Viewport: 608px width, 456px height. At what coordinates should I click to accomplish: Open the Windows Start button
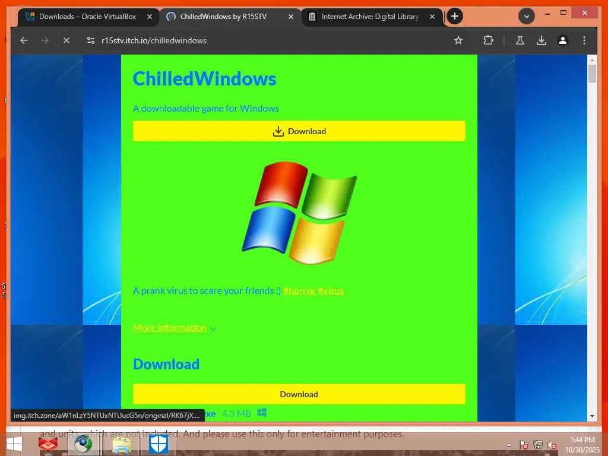point(14,444)
